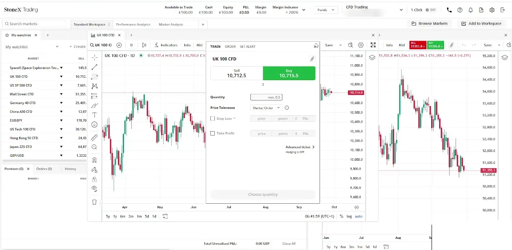Open the help question mark icon

coord(460,10)
